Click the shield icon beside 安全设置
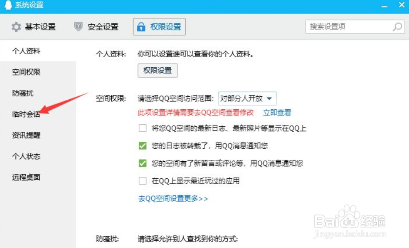The image size is (409, 248). pyautogui.click(x=78, y=26)
